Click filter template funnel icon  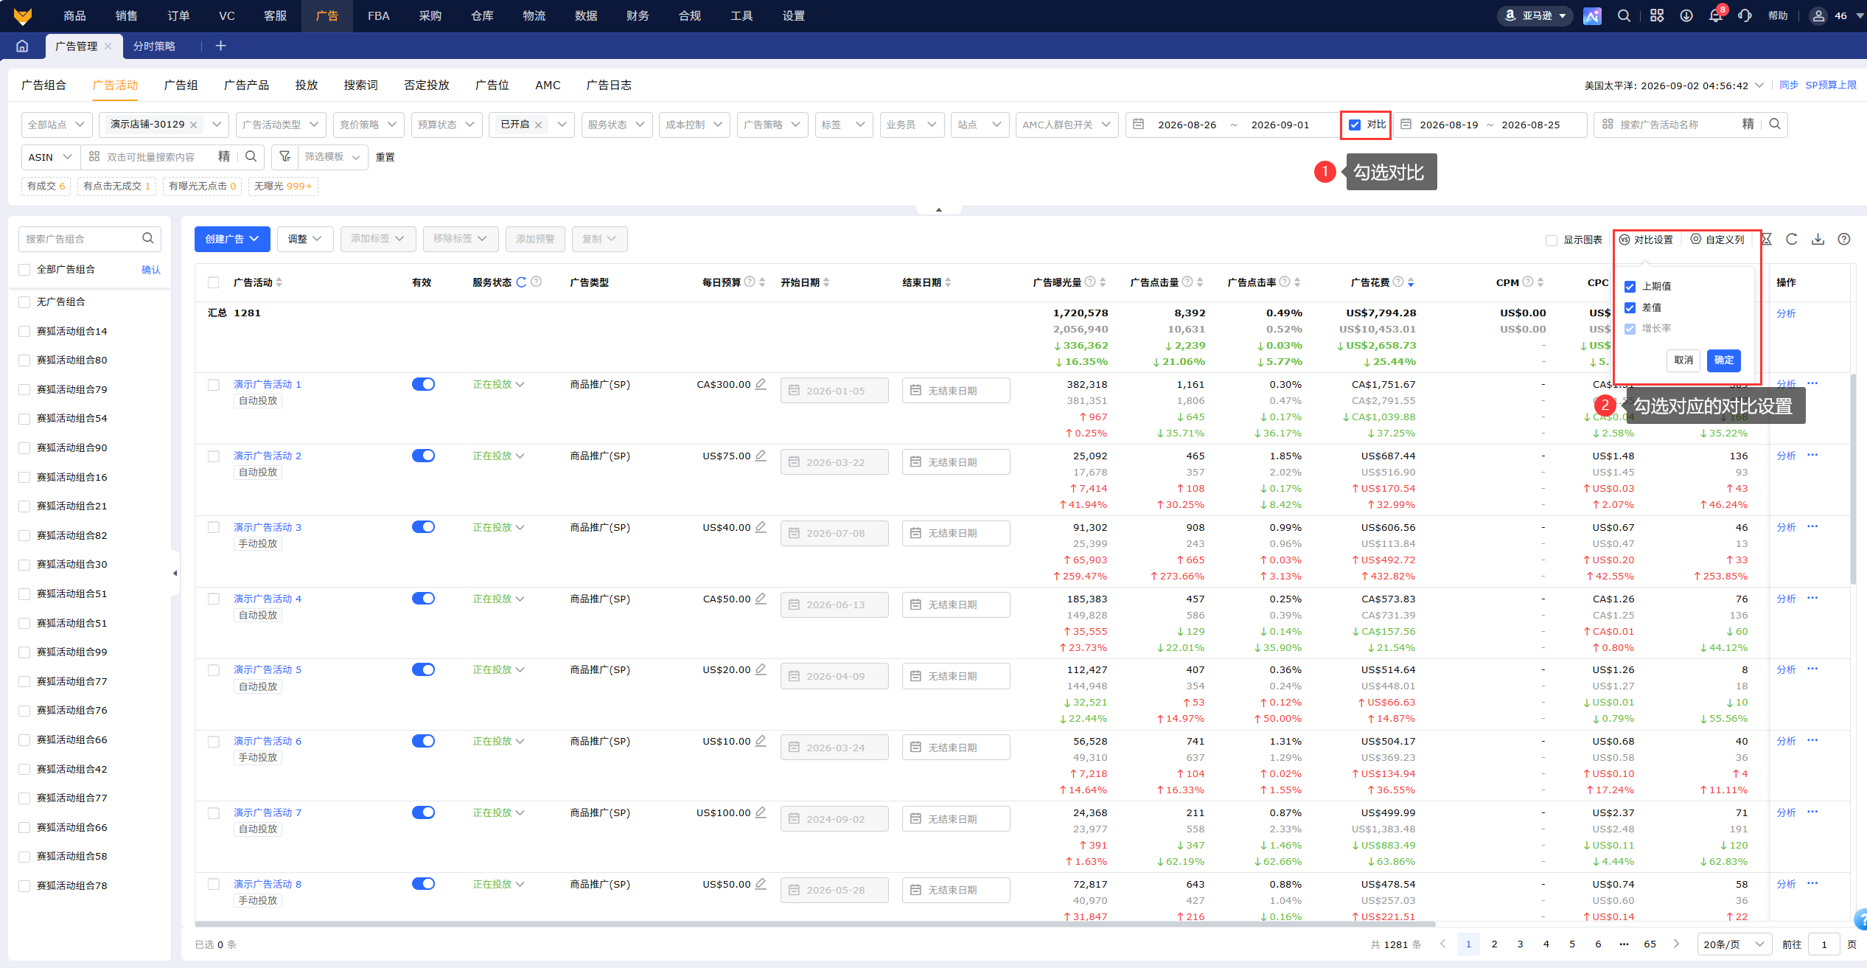click(x=285, y=156)
